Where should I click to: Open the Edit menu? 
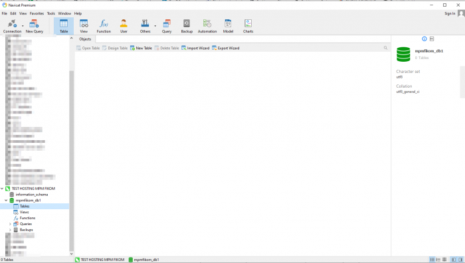point(13,13)
